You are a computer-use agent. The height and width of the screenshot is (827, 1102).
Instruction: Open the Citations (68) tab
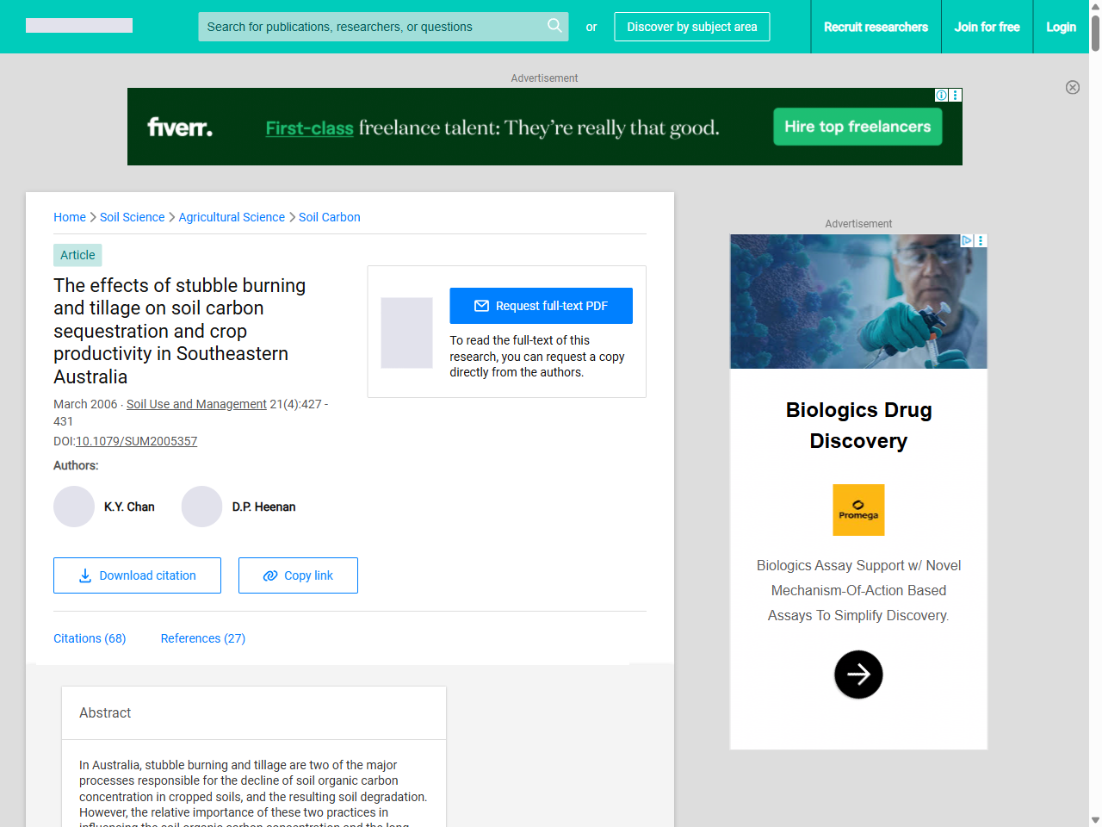point(90,638)
